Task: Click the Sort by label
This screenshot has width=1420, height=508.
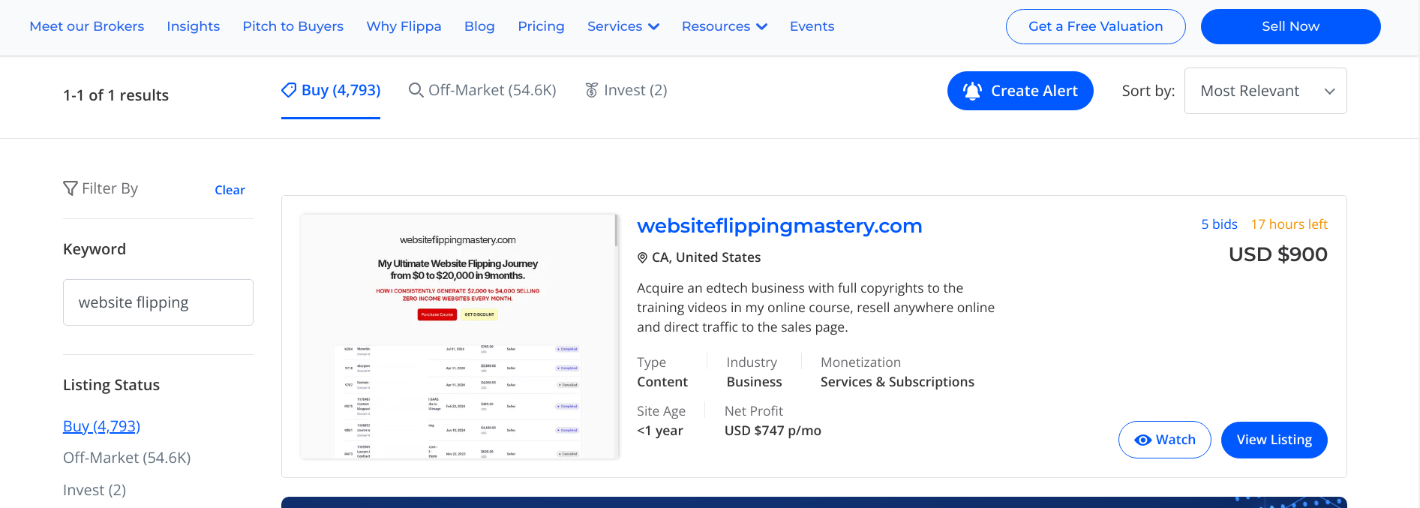Action: pyautogui.click(x=1148, y=91)
